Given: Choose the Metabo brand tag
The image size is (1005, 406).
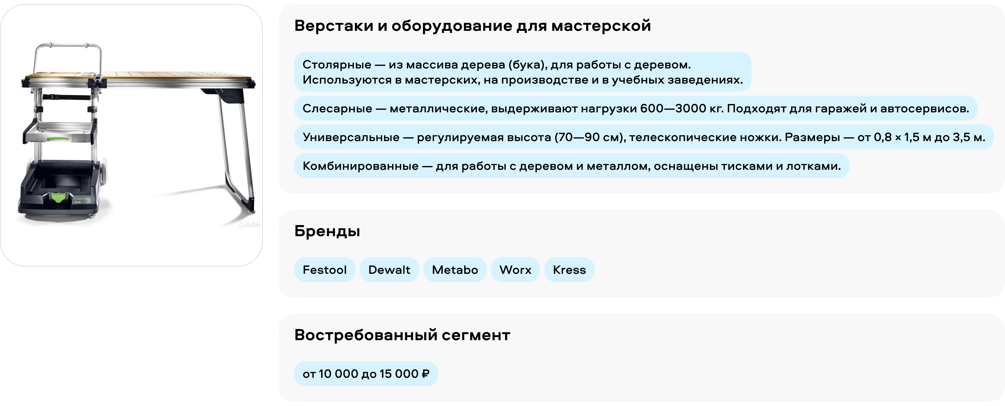Looking at the screenshot, I should [x=455, y=270].
